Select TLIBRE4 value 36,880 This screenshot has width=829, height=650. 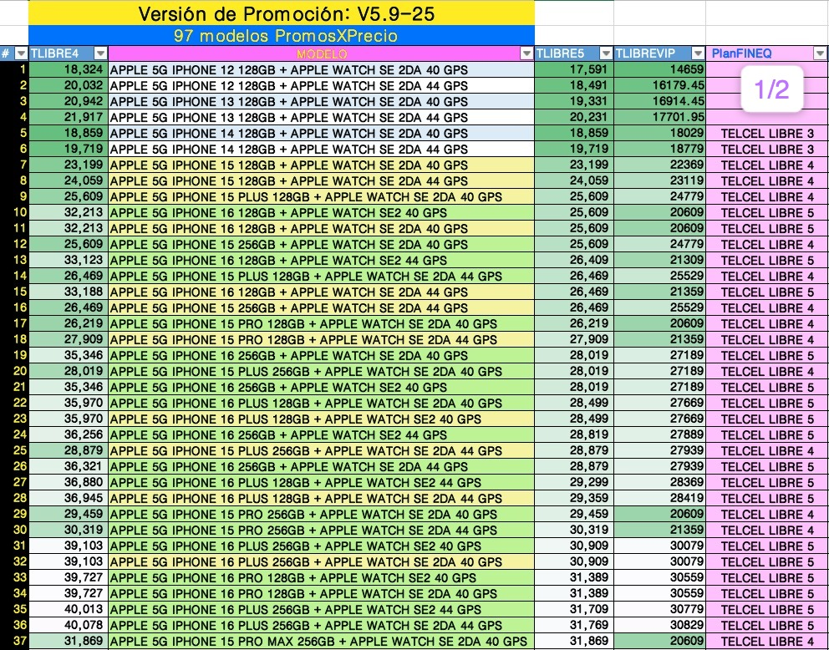[69, 482]
